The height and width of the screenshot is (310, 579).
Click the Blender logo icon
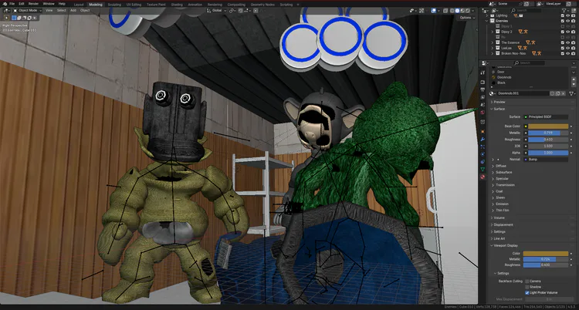click(5, 4)
